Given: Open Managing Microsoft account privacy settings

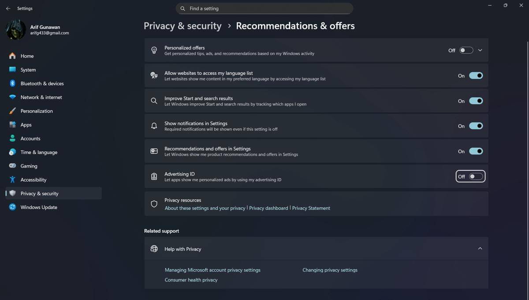Looking at the screenshot, I should pos(212,270).
